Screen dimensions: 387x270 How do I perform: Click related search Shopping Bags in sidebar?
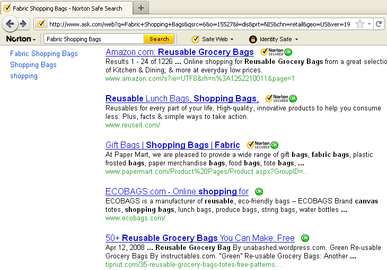33,64
